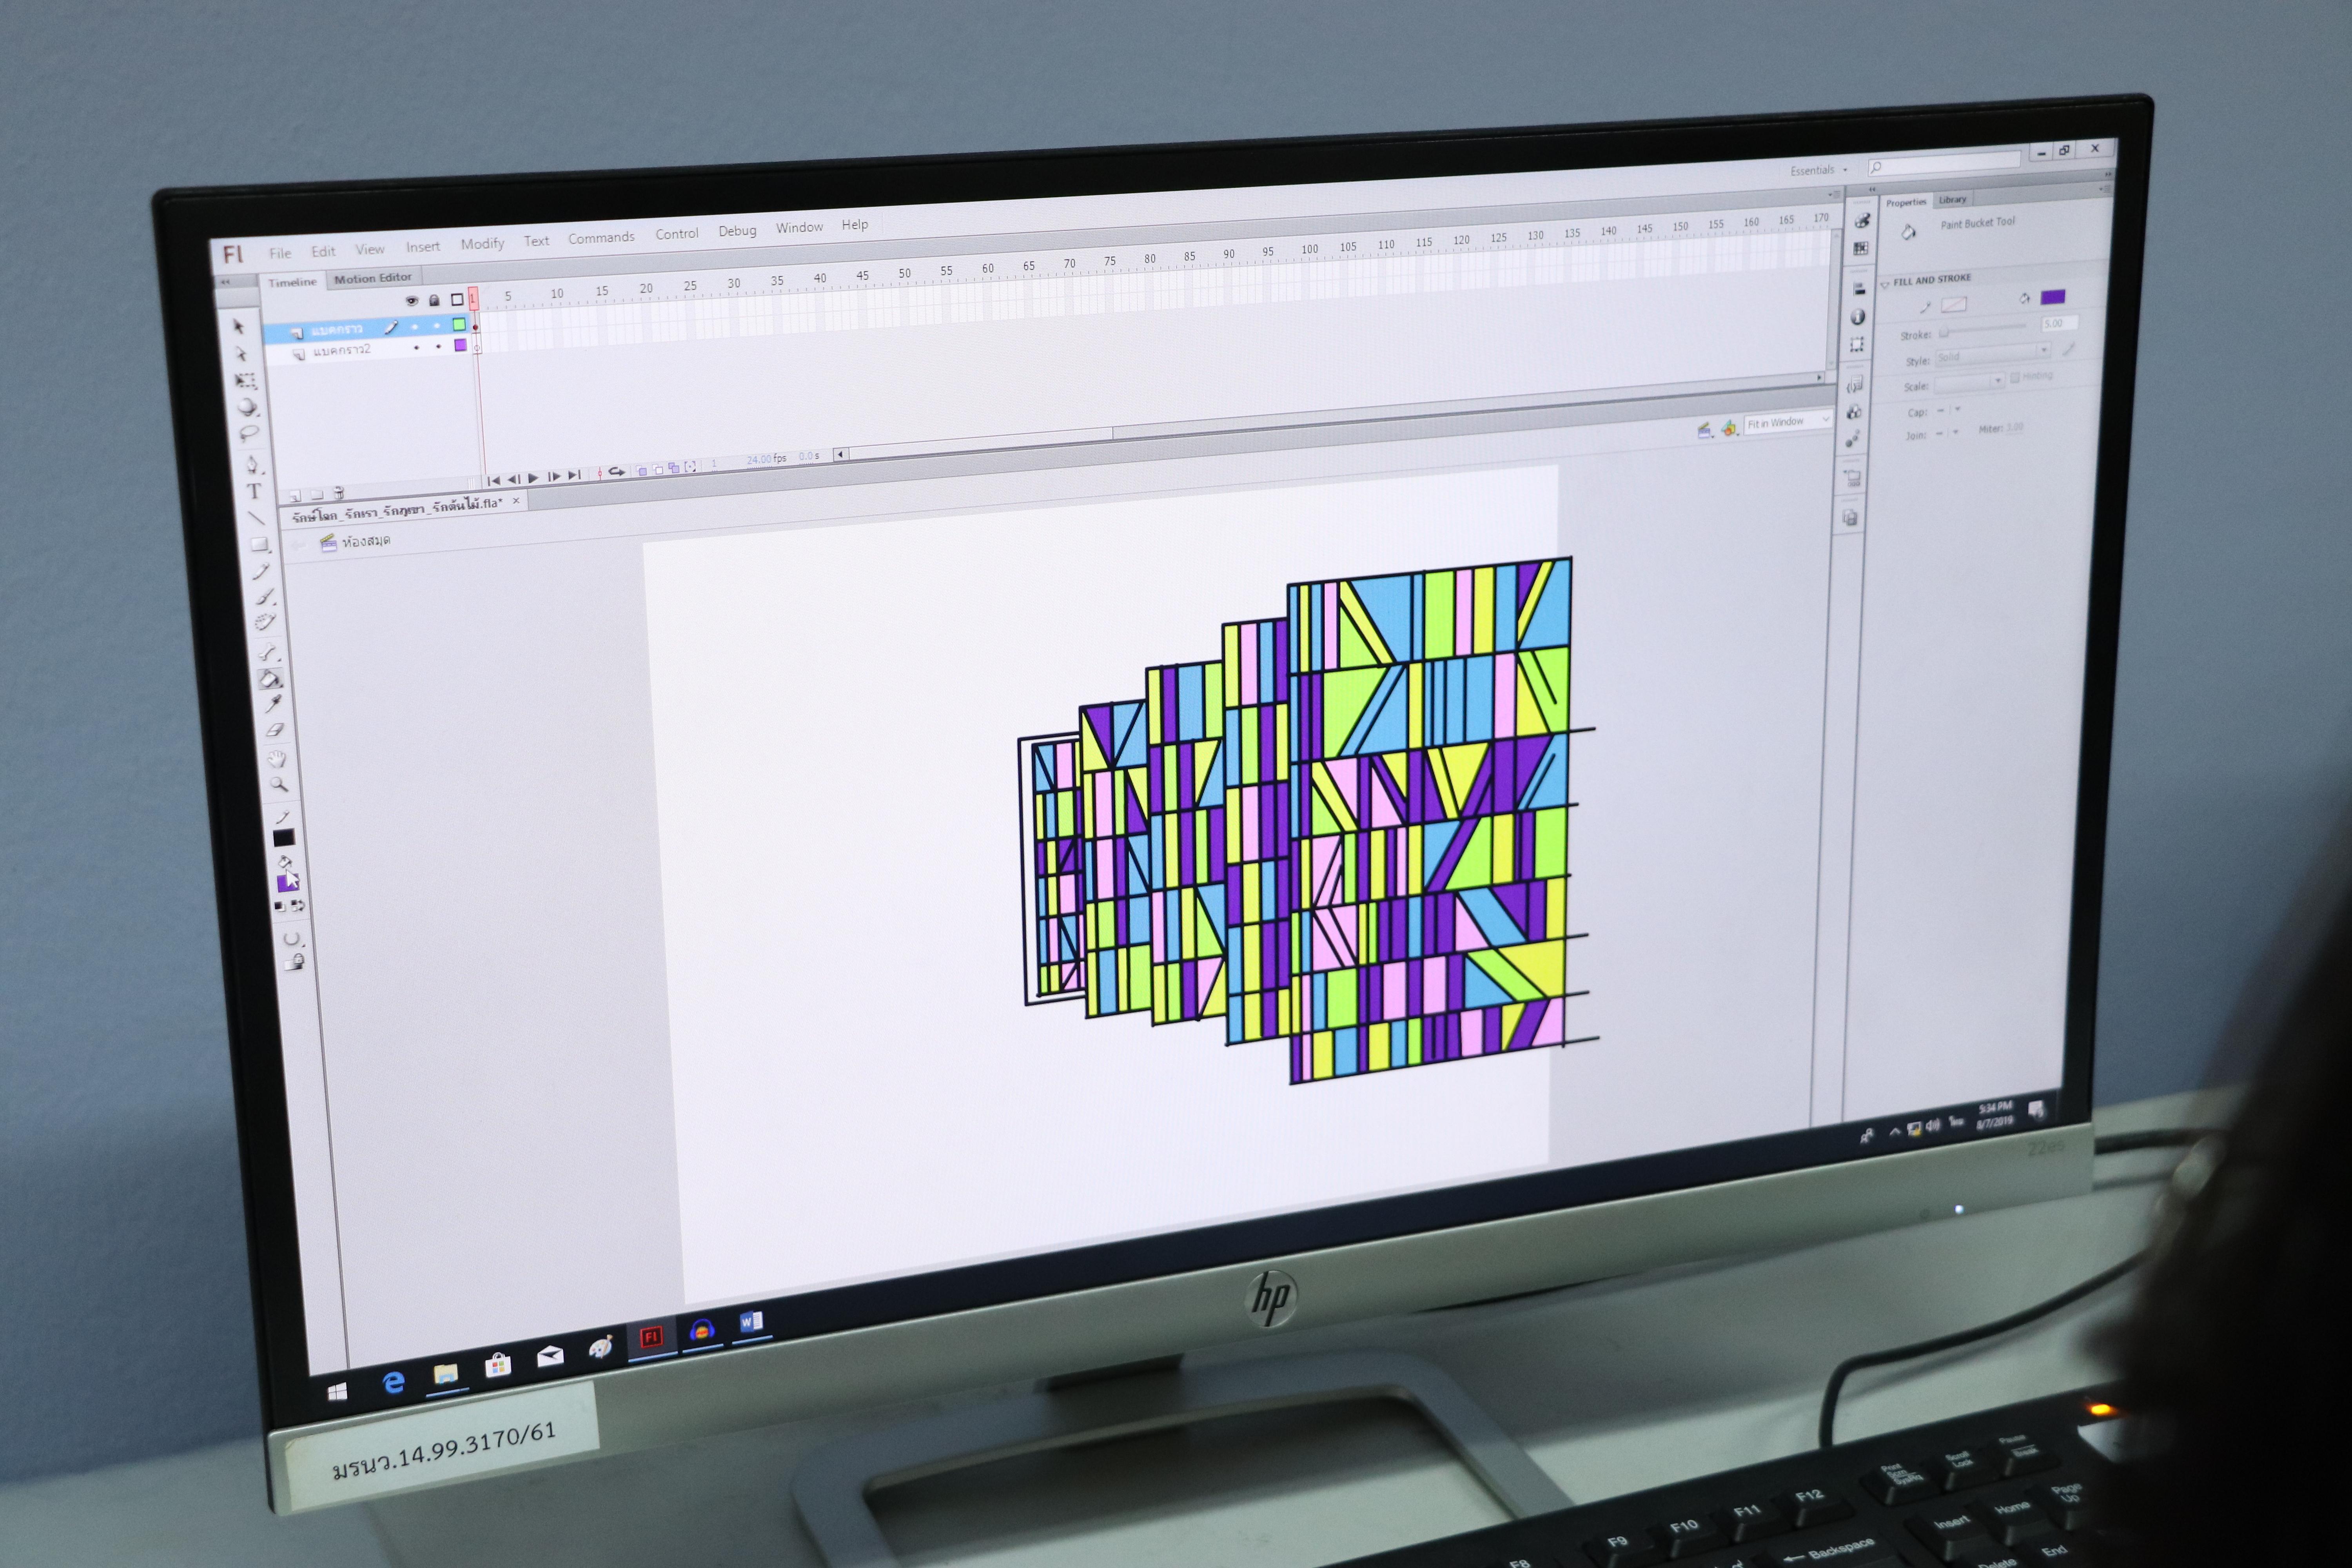Open the Essentials workspace dropdown

[1819, 170]
